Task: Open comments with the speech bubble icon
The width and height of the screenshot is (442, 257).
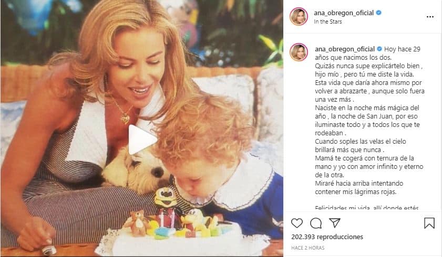Action: (x=316, y=223)
